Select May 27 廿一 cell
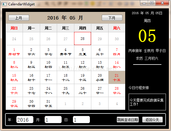171x131 pixels. [x=100, y=91]
